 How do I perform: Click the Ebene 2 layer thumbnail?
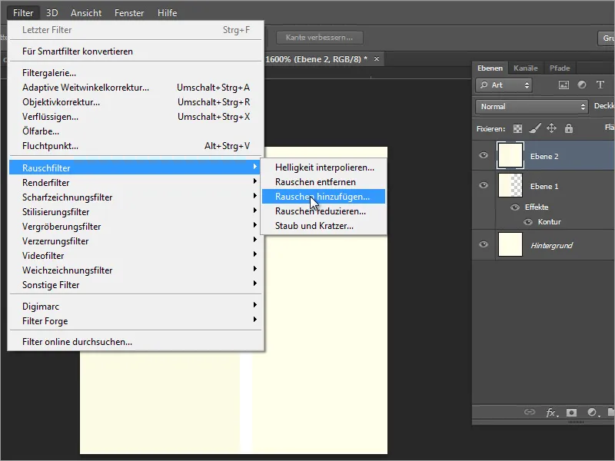510,155
